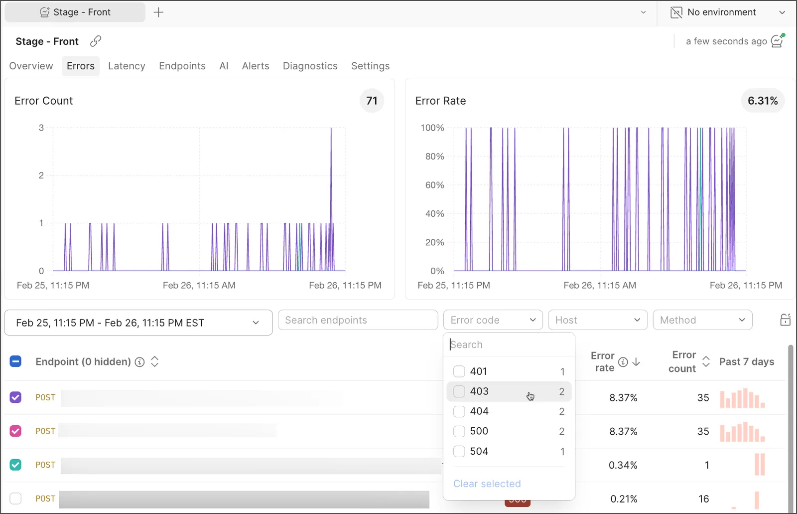Uncheck the purple first POST endpoint checkbox
This screenshot has height=514, width=797.
tap(15, 397)
